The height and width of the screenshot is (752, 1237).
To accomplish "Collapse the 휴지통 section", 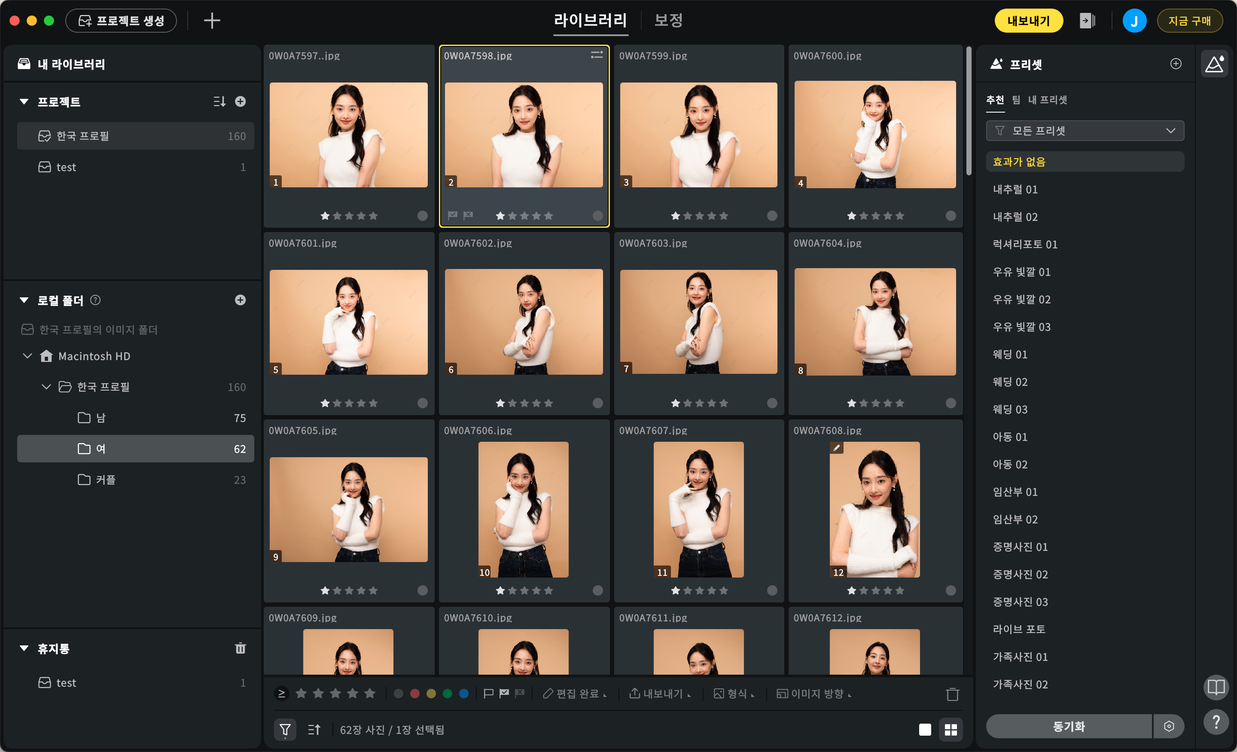I will (24, 648).
